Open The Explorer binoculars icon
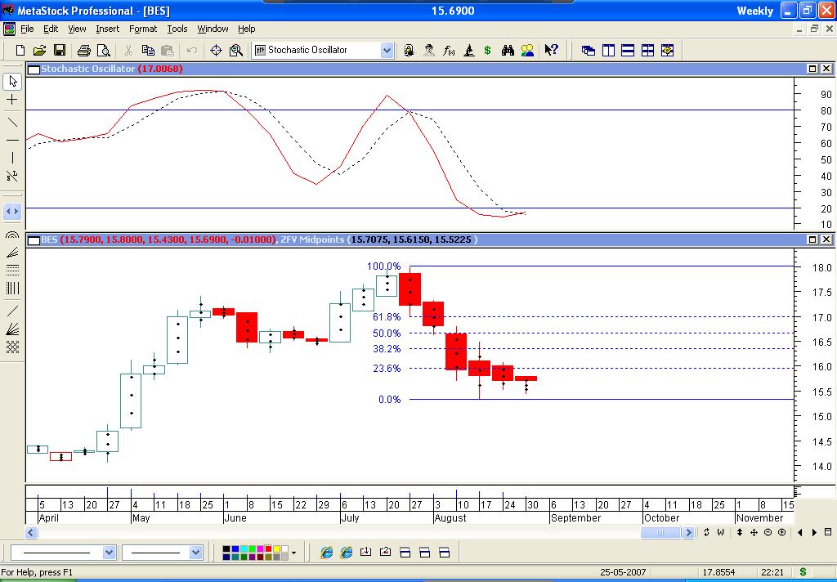The image size is (837, 582). click(x=507, y=50)
